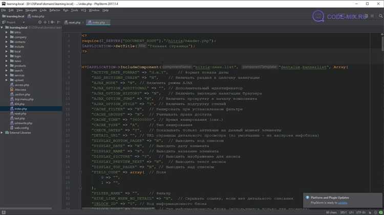This screenshot has height=215, width=384.
Task: Collapse the FIELD_CODE array fold marker
Action: (x=80, y=172)
